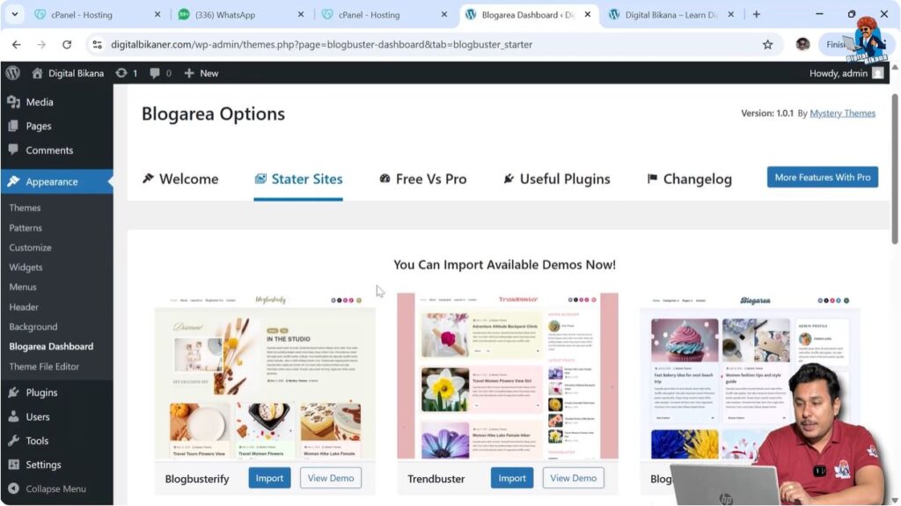This screenshot has width=901, height=506.
Task: Close the WhatsApp browser tab
Action: [301, 14]
